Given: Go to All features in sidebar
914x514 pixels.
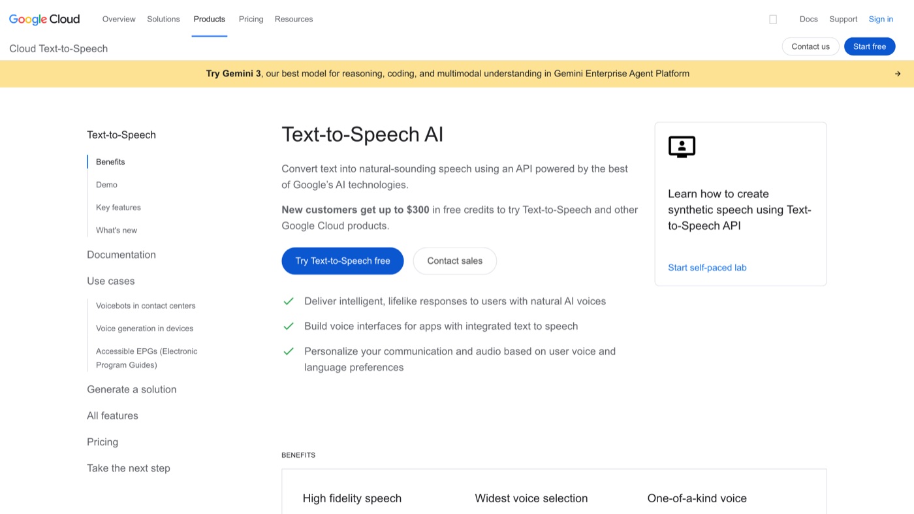Looking at the screenshot, I should click(x=112, y=415).
